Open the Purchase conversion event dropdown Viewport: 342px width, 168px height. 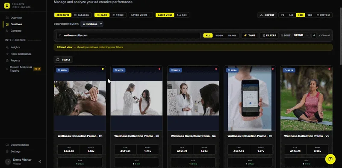click(92, 24)
